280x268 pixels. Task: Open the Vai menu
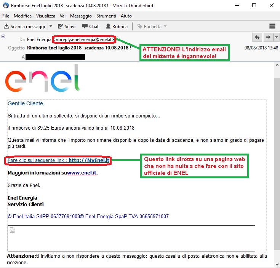62,16
